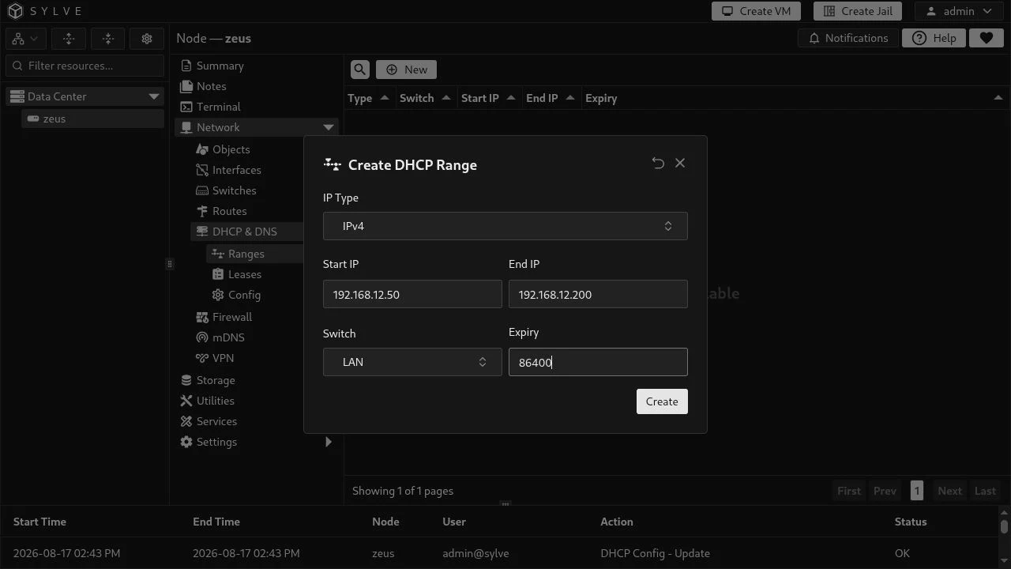Sort table by Type column
1011x569 pixels.
368,98
